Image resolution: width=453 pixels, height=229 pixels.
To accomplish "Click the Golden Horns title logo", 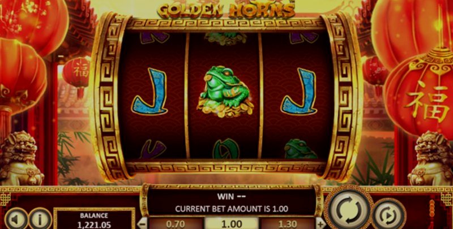I will [x=226, y=10].
